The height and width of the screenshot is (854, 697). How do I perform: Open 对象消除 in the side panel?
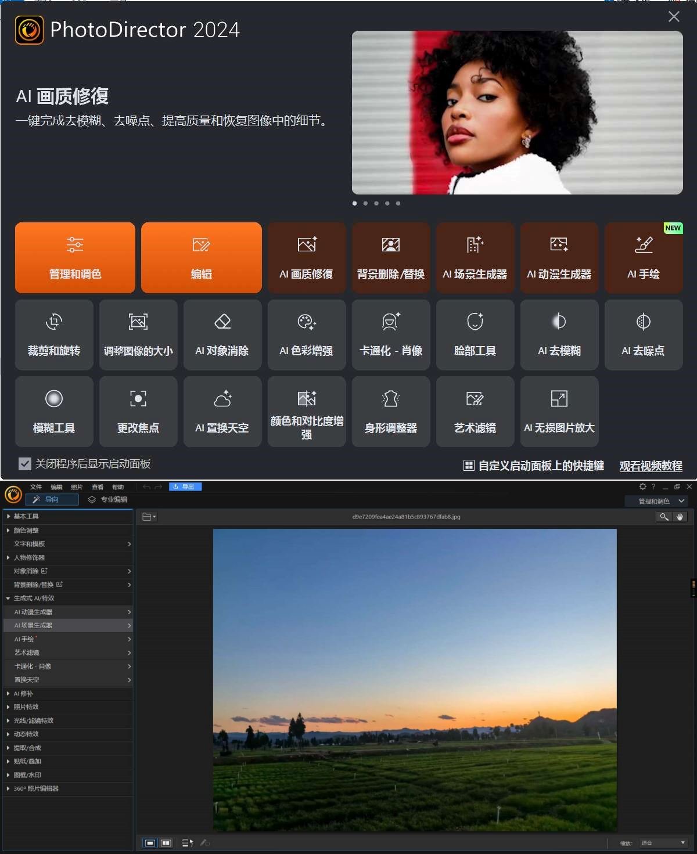tap(68, 571)
